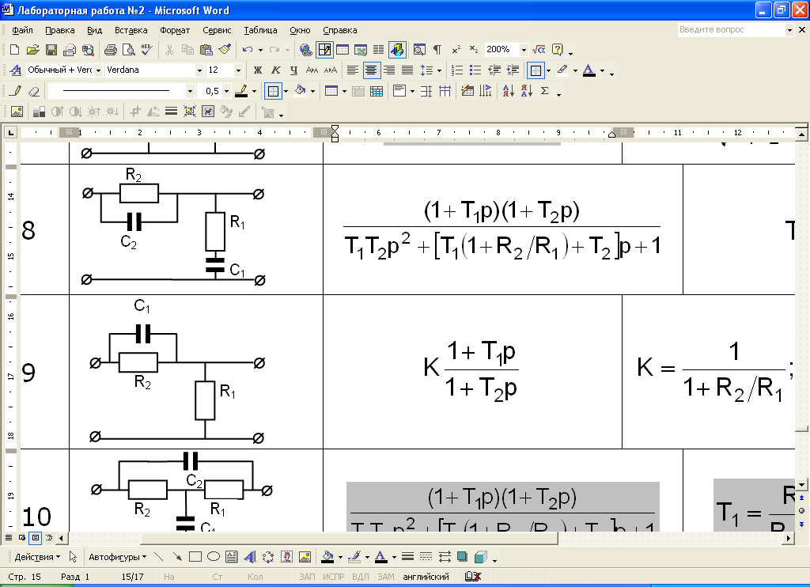Use the Format Painter brush
This screenshot has width=810, height=587.
pyautogui.click(x=224, y=50)
